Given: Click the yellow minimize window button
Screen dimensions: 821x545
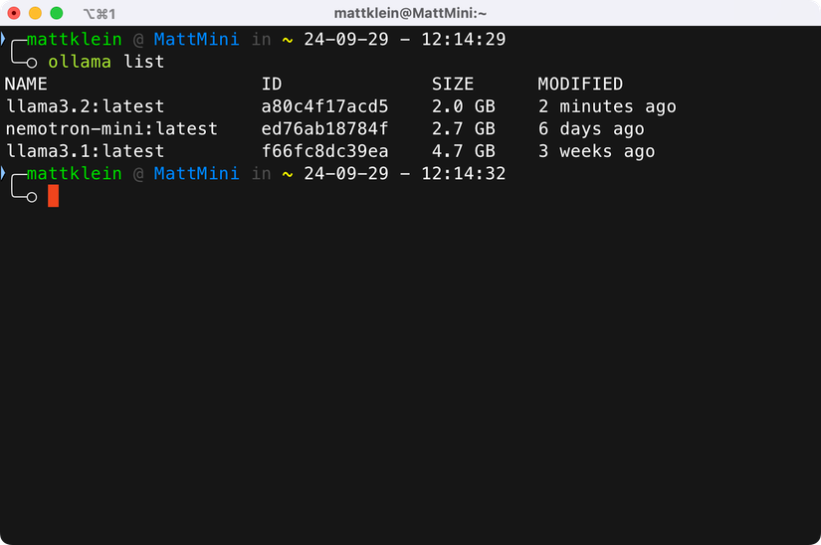Looking at the screenshot, I should click(35, 13).
